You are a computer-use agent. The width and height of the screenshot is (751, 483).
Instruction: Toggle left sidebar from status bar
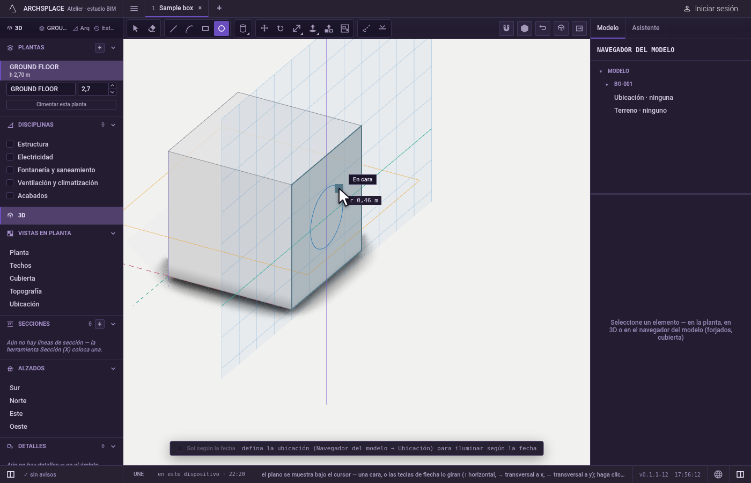[11, 474]
